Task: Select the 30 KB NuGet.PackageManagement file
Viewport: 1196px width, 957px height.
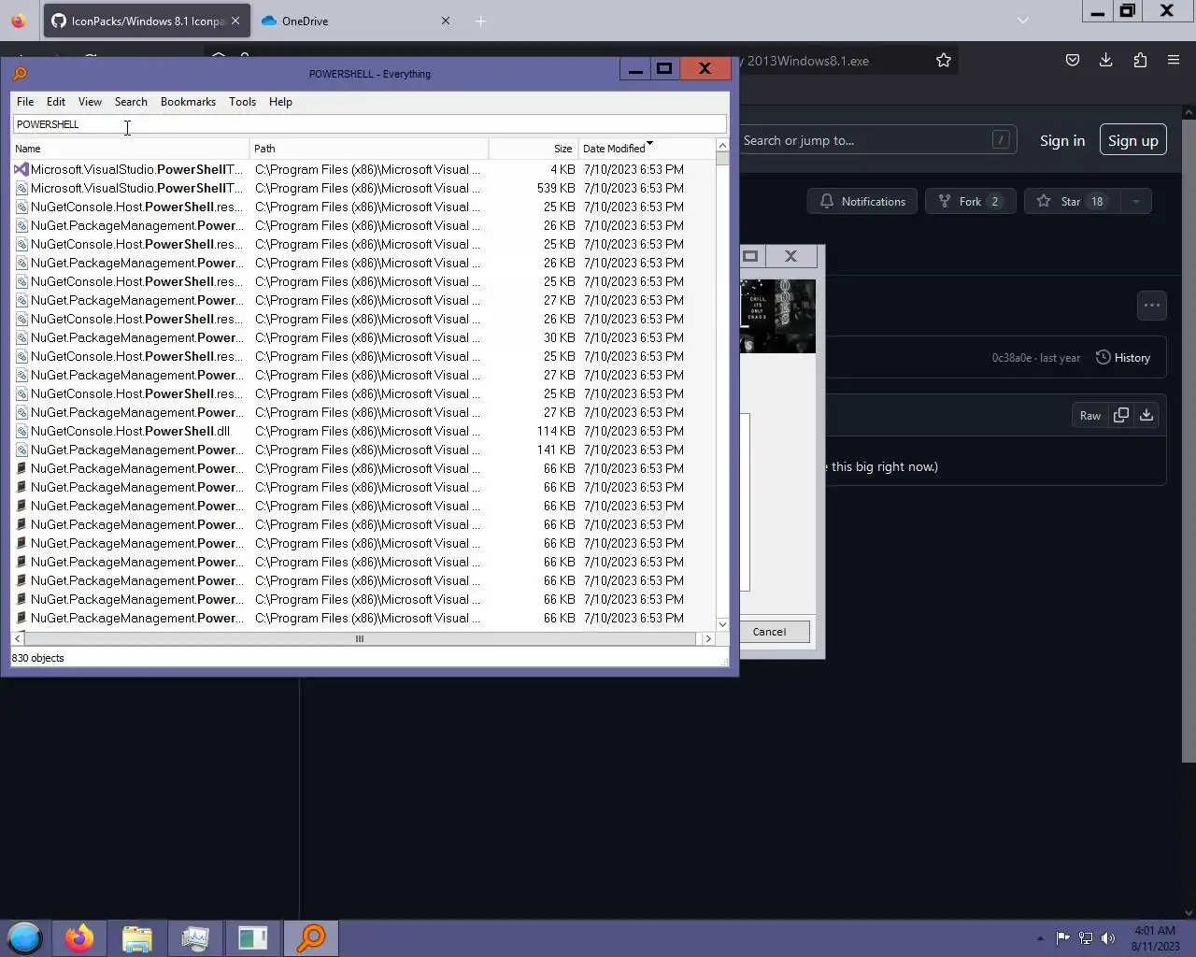Action: [363, 337]
